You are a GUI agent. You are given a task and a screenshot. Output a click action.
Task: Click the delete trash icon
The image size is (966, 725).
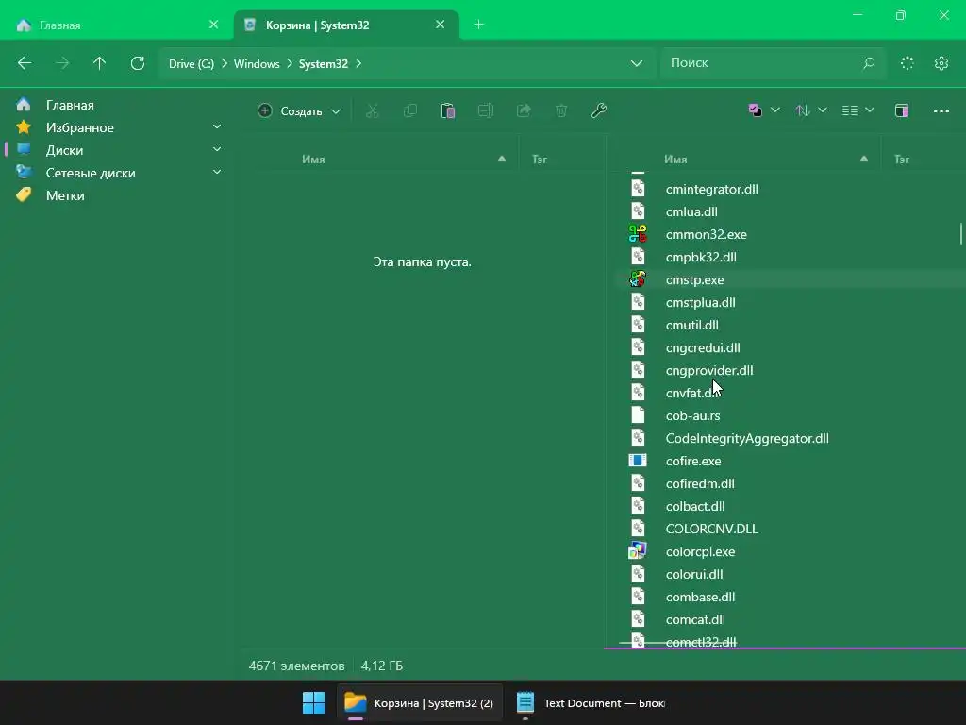(561, 111)
